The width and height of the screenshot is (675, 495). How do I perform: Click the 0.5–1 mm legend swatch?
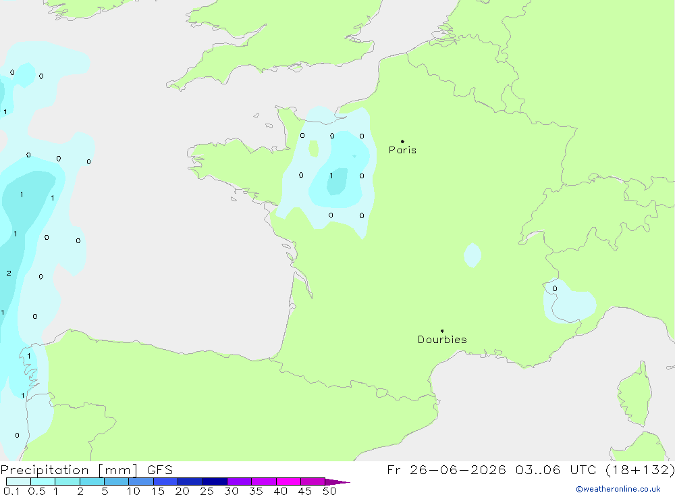click(x=43, y=481)
